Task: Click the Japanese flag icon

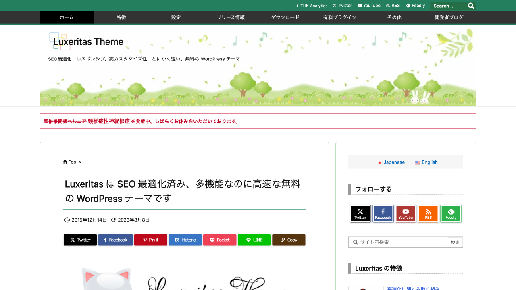Action: pos(380,163)
